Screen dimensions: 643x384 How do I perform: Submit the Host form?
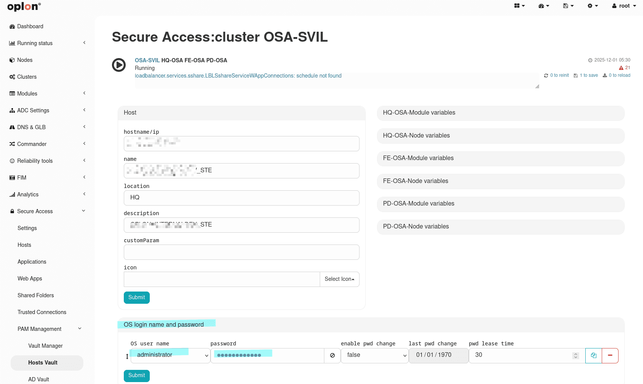click(x=136, y=298)
